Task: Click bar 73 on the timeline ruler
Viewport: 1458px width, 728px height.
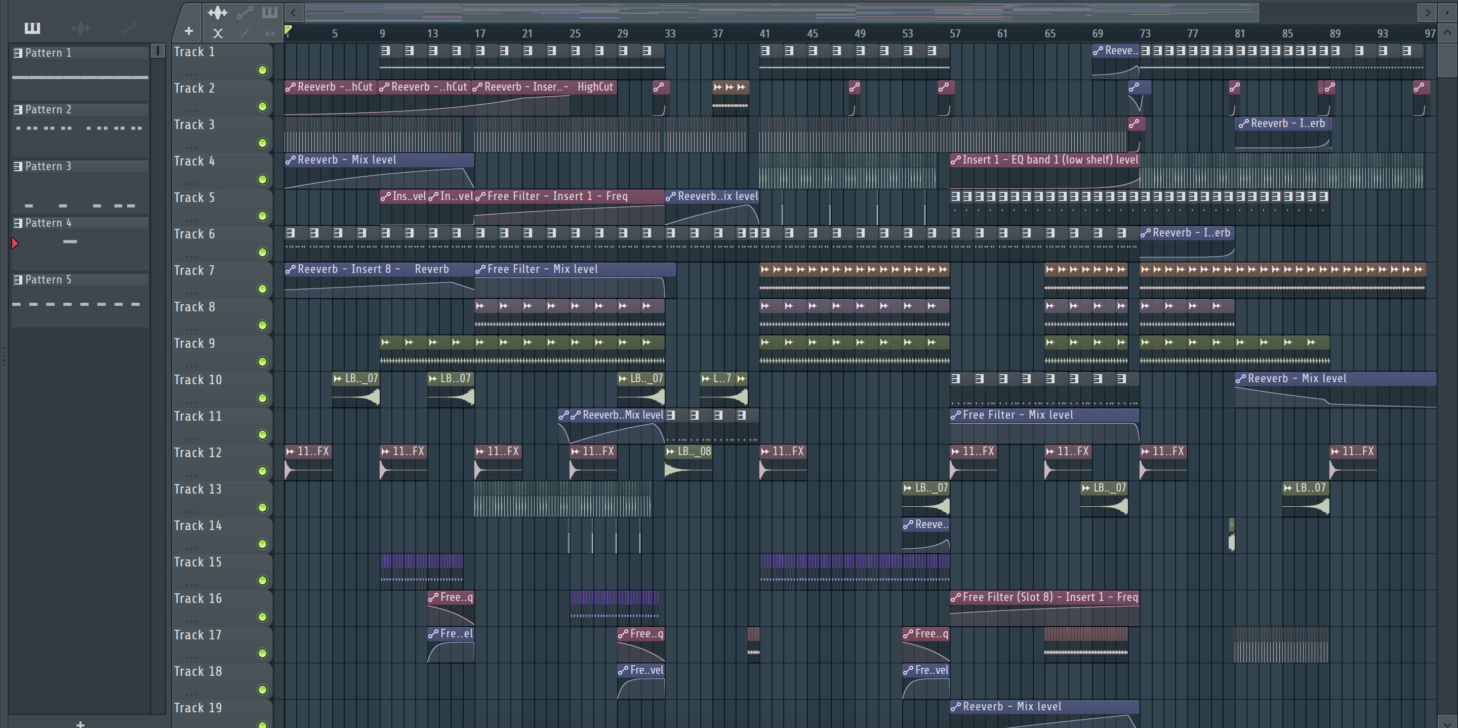Action: coord(1145,33)
